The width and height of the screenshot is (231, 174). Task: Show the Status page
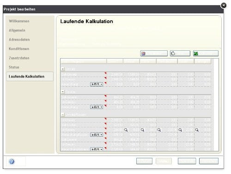click(14, 67)
